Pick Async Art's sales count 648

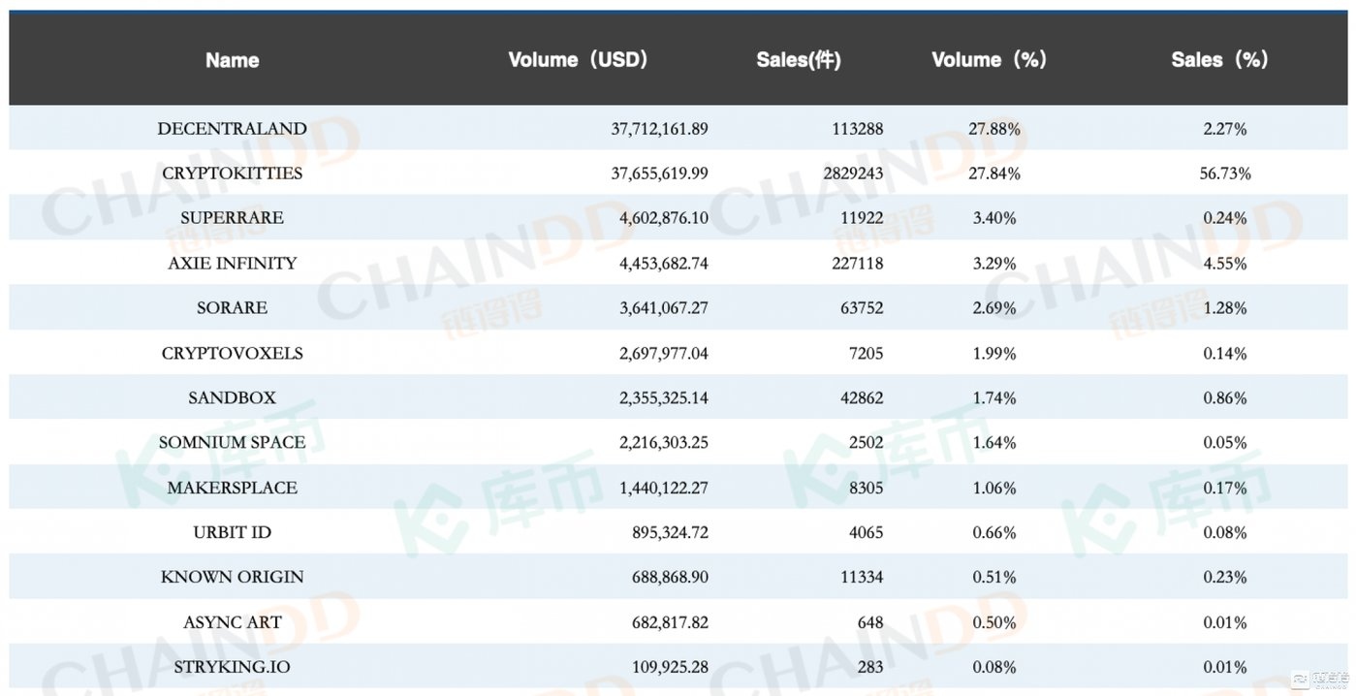[x=869, y=623]
